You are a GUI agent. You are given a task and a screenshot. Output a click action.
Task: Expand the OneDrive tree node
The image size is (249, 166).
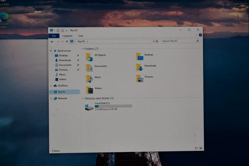51,86
